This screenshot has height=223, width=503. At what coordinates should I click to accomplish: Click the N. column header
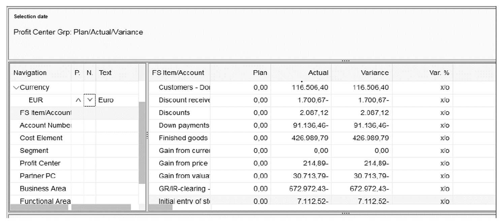click(x=90, y=73)
